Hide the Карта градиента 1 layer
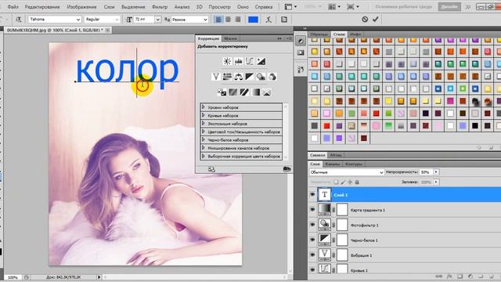Screen dimensions: 501x282 coord(312,210)
